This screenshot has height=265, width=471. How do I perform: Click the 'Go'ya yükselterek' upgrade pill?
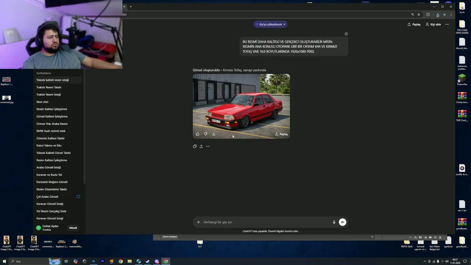point(270,24)
